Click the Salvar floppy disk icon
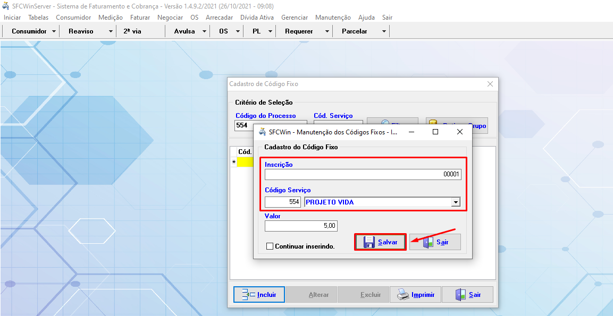The image size is (613, 316). [x=369, y=242]
